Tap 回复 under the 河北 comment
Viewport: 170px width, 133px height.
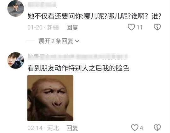coord(72,128)
